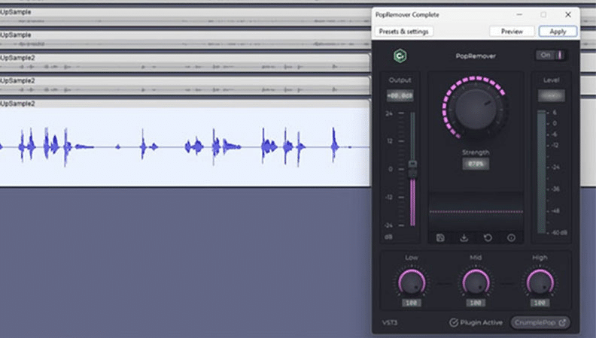Click the Strength value field 070%

[476, 164]
